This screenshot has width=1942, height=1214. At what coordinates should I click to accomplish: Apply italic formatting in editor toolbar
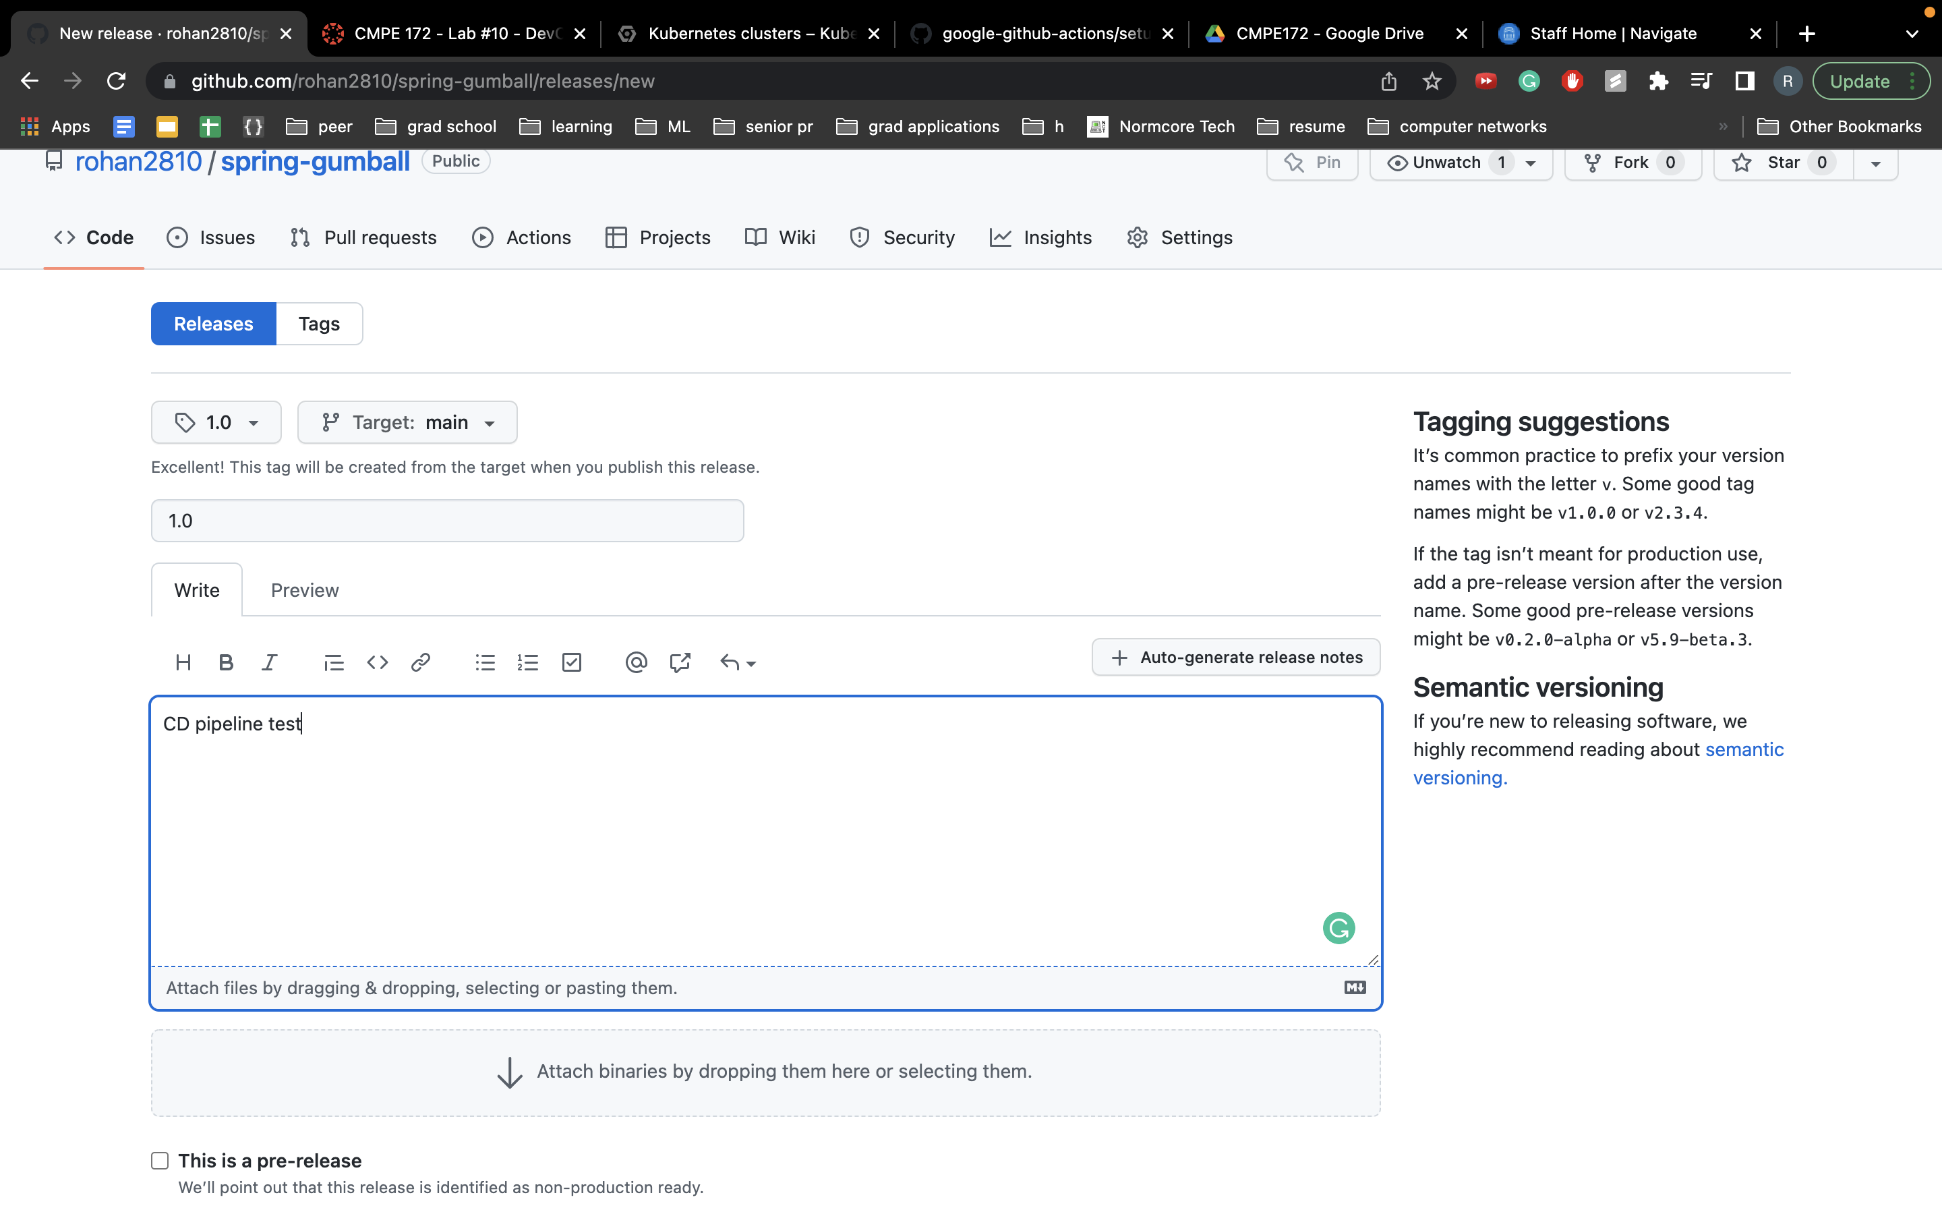pos(270,662)
